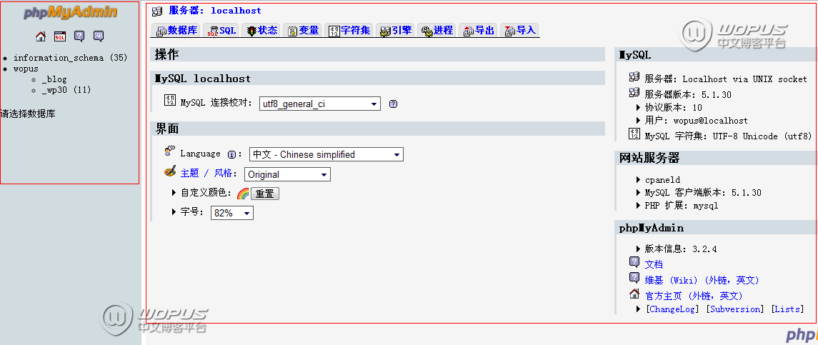Click the 重置 (Reset) button
The height and width of the screenshot is (345, 818).
[265, 194]
